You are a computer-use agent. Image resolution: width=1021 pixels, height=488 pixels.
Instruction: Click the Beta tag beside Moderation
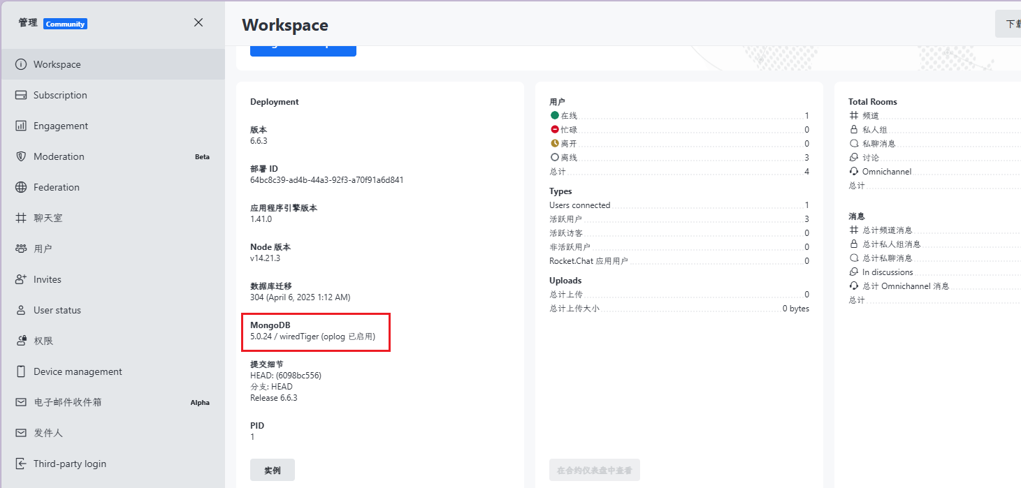click(202, 156)
